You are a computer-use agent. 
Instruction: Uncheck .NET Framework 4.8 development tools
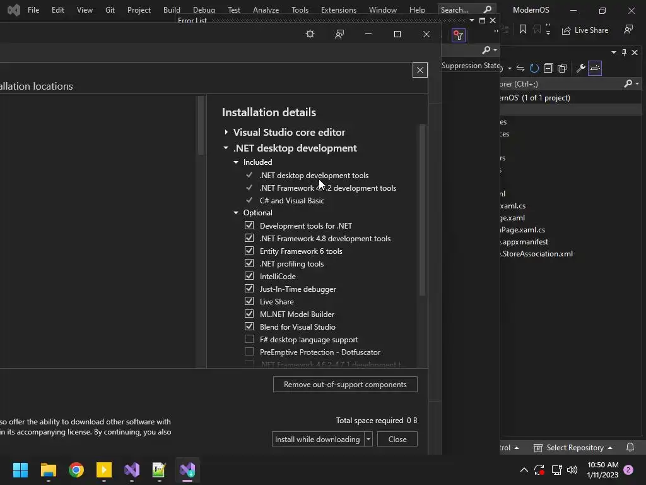[x=249, y=238]
